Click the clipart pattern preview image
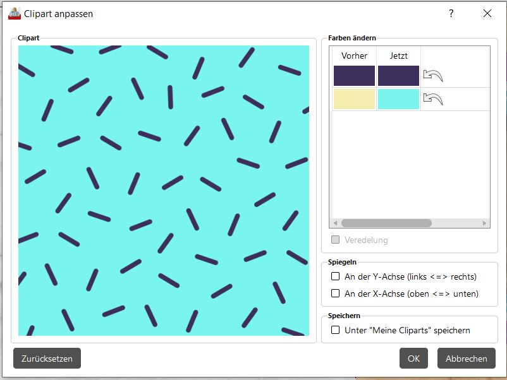 (x=164, y=191)
